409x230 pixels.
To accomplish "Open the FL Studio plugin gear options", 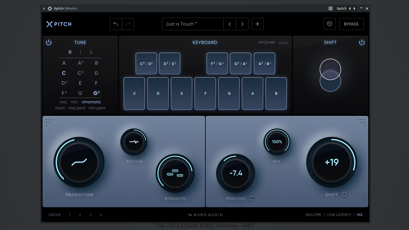I will click(50, 8).
